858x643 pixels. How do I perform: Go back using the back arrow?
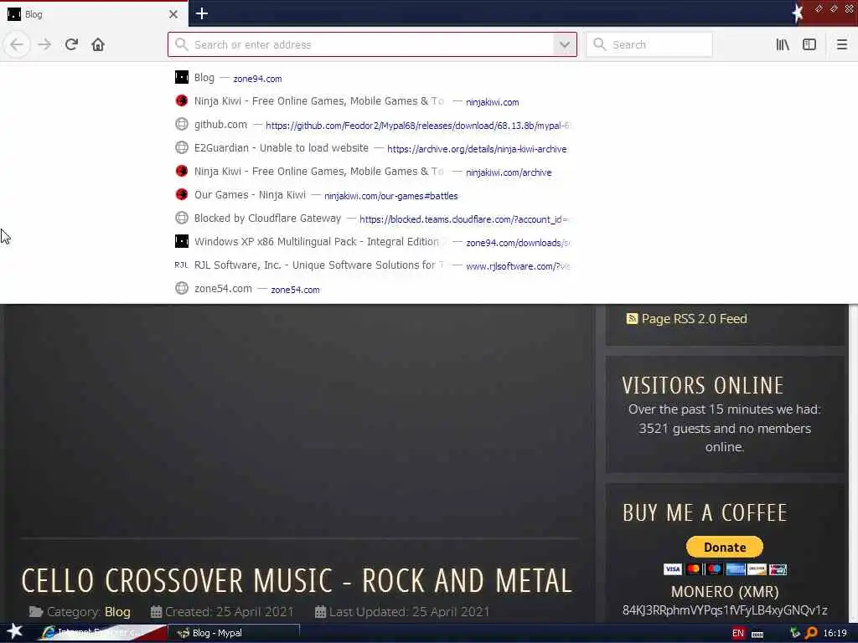point(17,44)
